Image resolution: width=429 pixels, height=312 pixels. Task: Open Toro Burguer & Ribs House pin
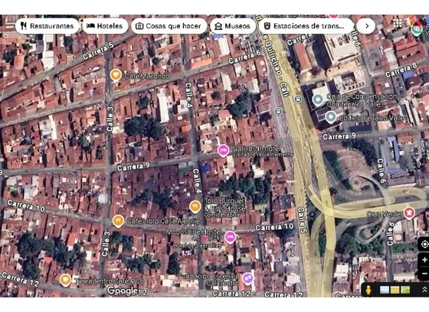pyautogui.click(x=195, y=206)
